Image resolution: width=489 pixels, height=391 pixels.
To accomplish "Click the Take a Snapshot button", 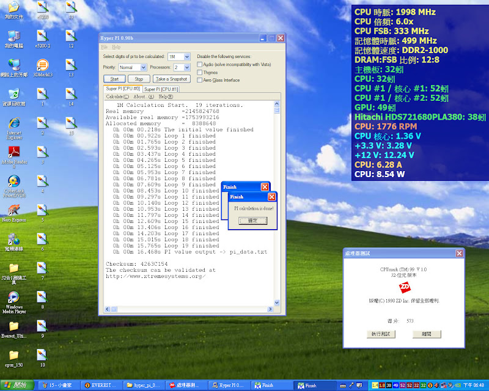I will [x=171, y=79].
